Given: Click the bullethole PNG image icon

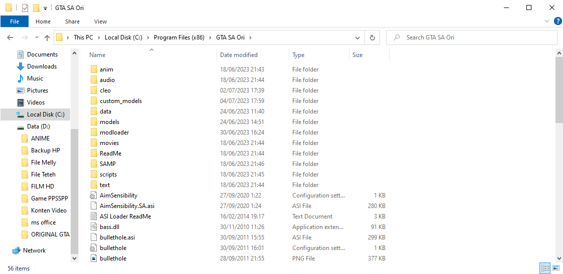Looking at the screenshot, I should click(x=94, y=258).
